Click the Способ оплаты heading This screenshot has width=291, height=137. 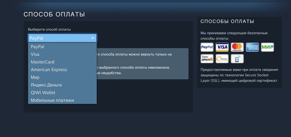click(x=54, y=14)
